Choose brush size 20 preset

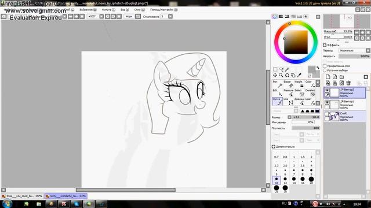point(311,180)
